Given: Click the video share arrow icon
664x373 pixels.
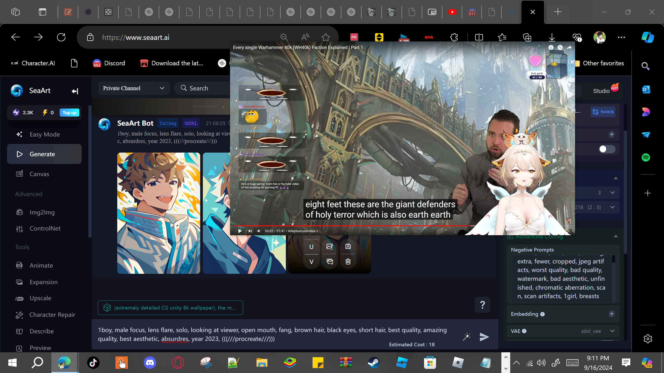Looking at the screenshot, I should click(x=569, y=47).
